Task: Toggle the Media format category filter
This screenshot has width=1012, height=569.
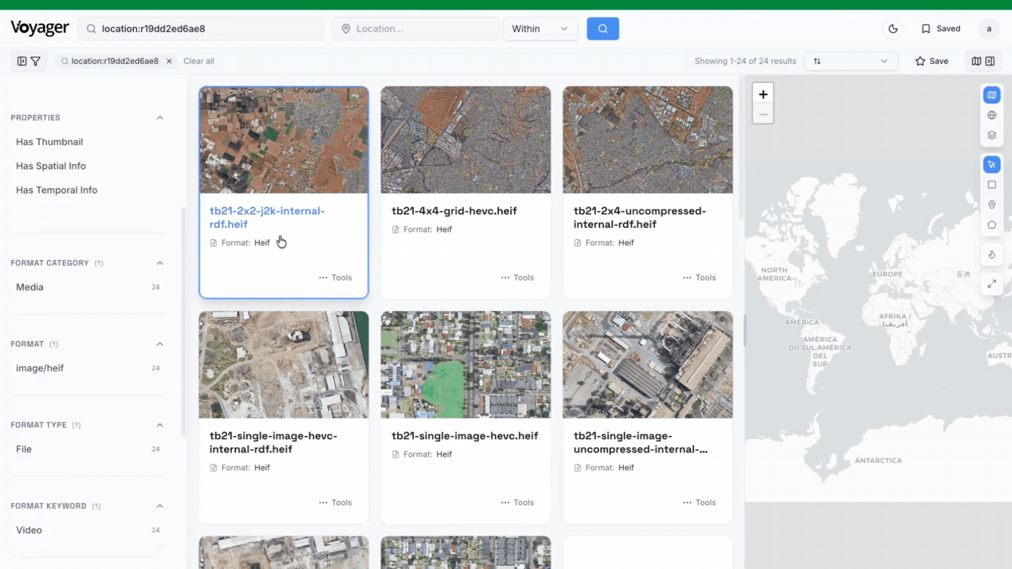Action: [87, 287]
